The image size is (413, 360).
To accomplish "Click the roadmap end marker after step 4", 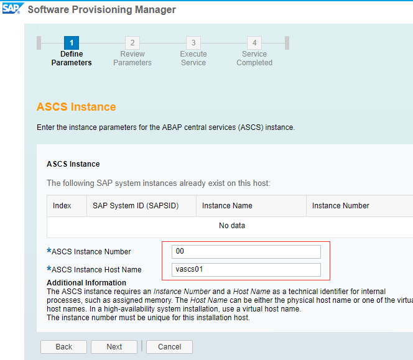I will 287,42.
